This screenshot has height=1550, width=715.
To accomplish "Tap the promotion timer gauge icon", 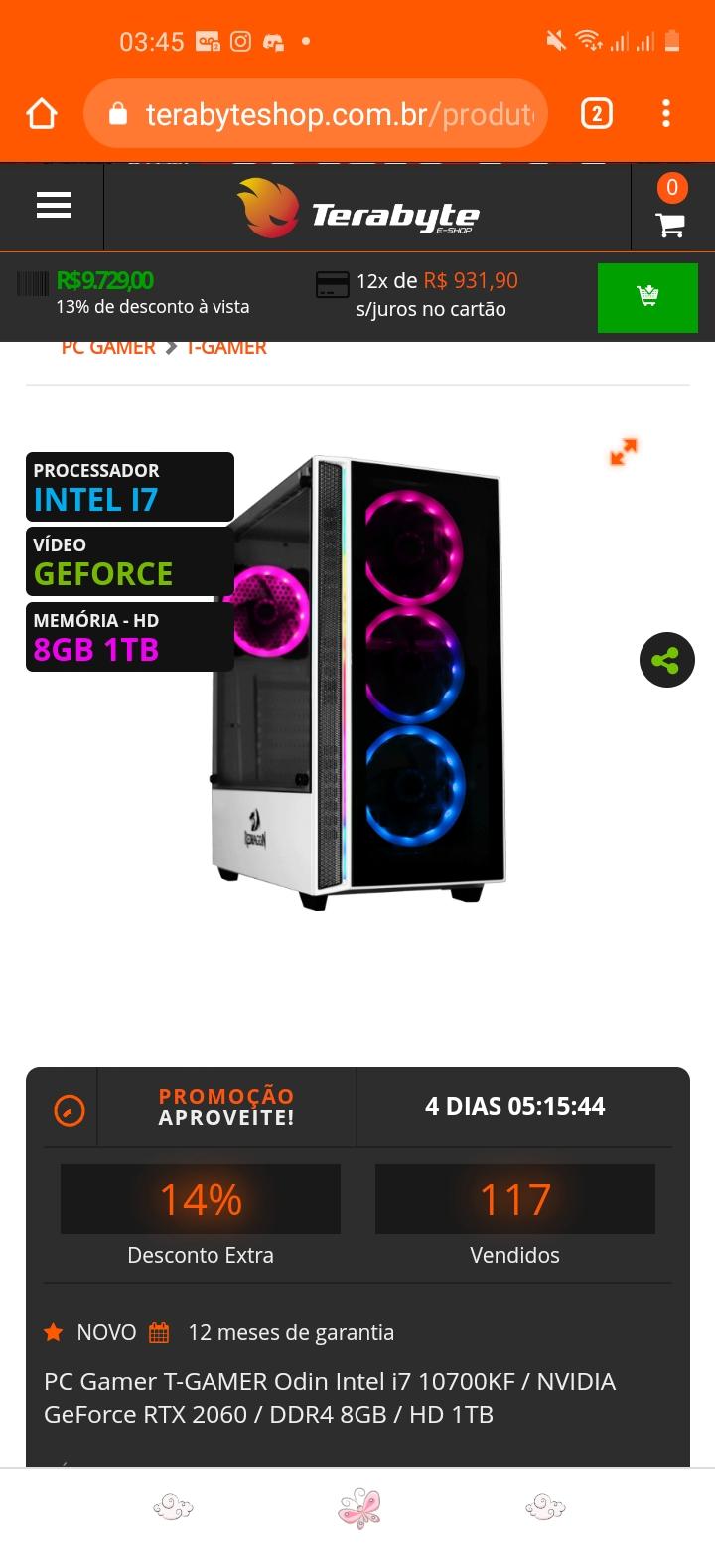I will pyautogui.click(x=70, y=1110).
